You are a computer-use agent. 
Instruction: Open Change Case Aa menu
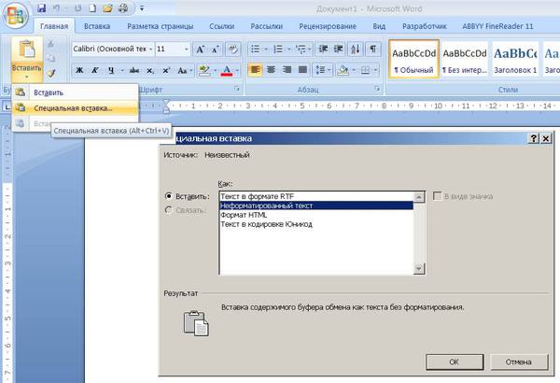click(x=184, y=70)
